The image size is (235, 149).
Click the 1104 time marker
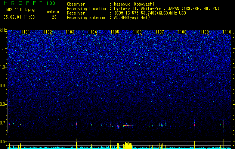pyautogui.click(x=93, y=32)
